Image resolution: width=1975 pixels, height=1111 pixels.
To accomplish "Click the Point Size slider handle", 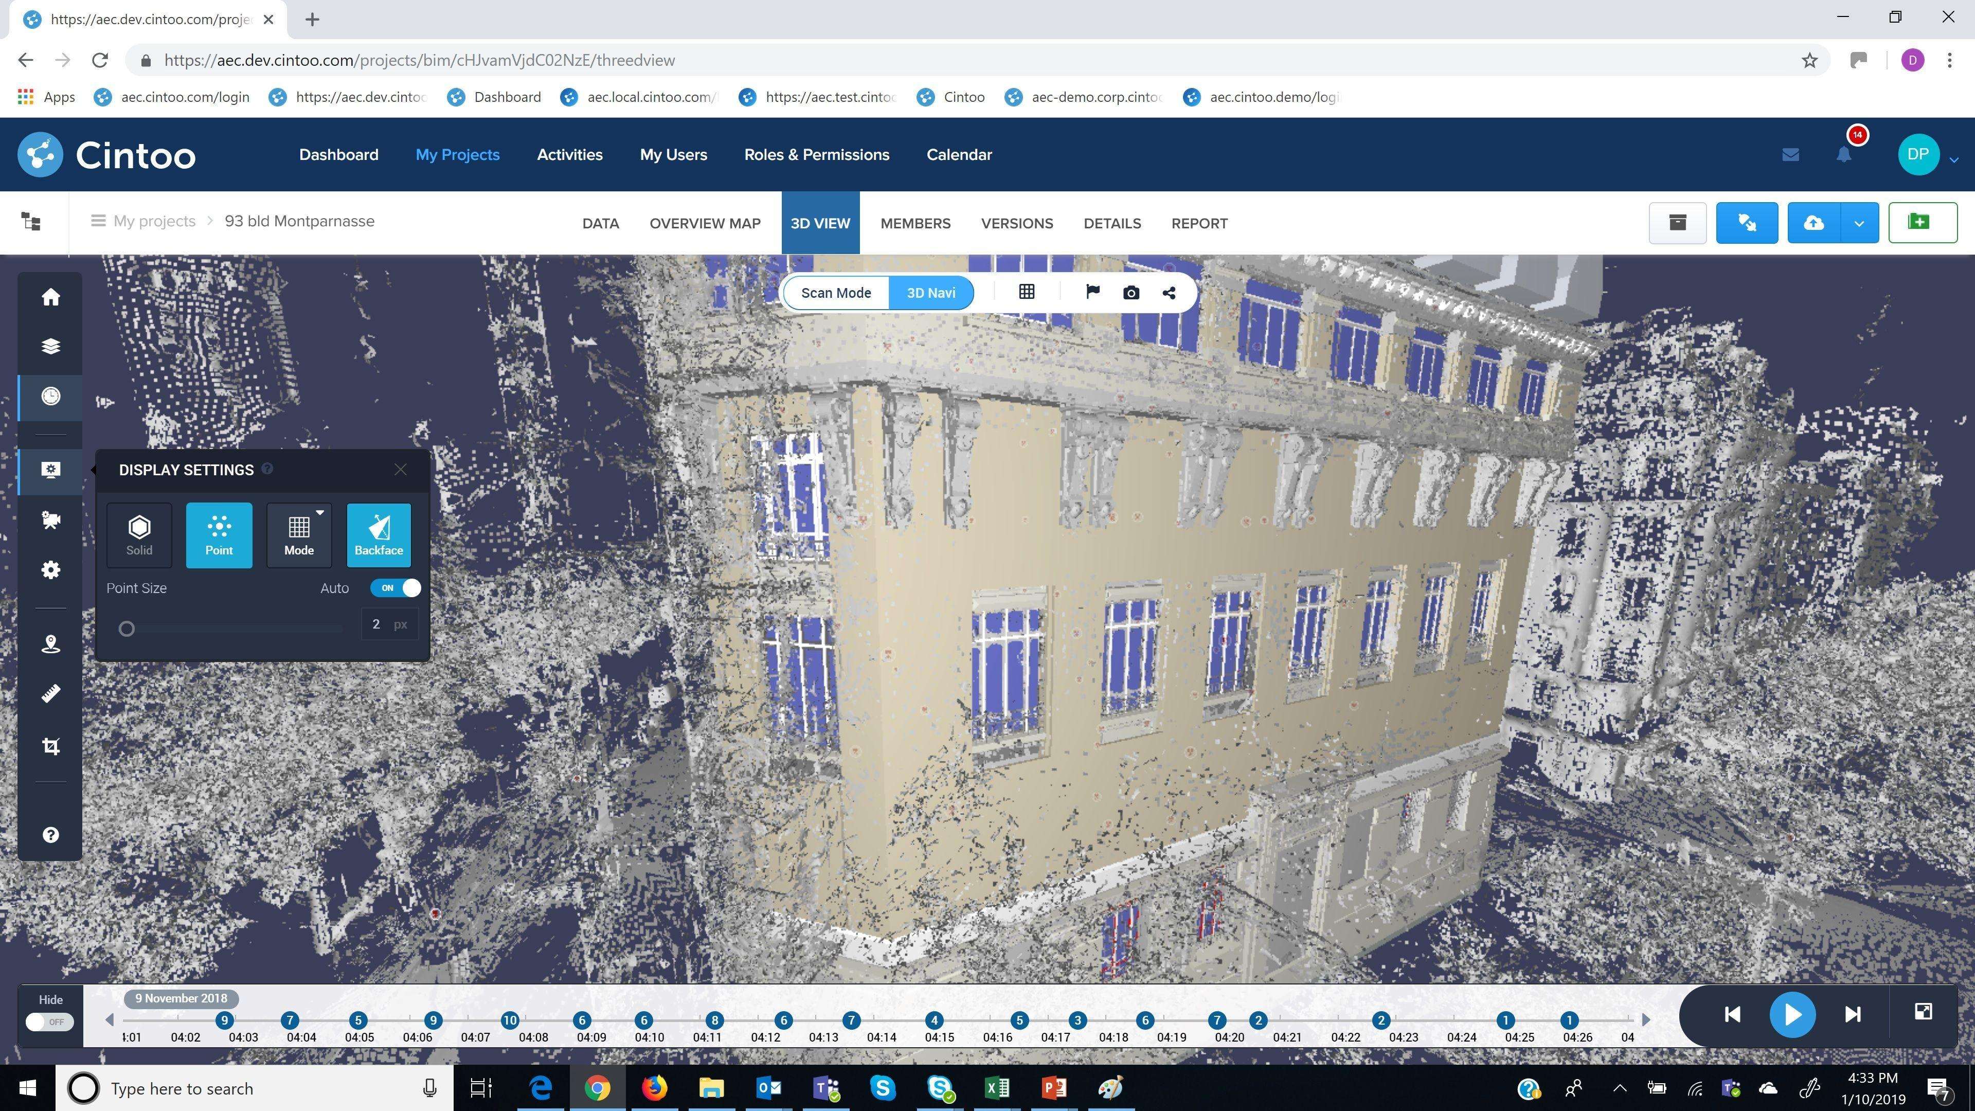I will (x=127, y=630).
